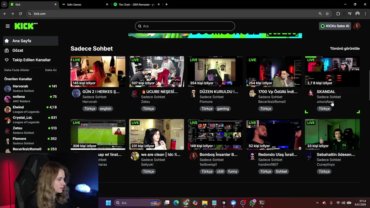Click Tümünü görüntüle link
The image size is (370, 208).
345,49
